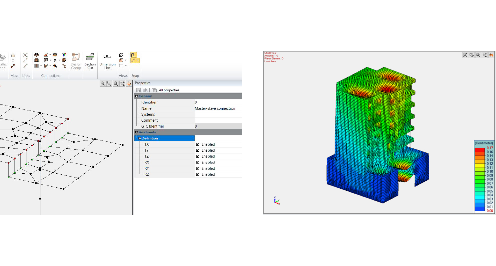
Task: Select the Dimension Line tool
Action: (x=107, y=61)
